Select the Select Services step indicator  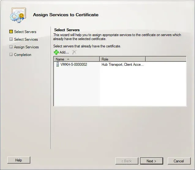tap(11, 39)
